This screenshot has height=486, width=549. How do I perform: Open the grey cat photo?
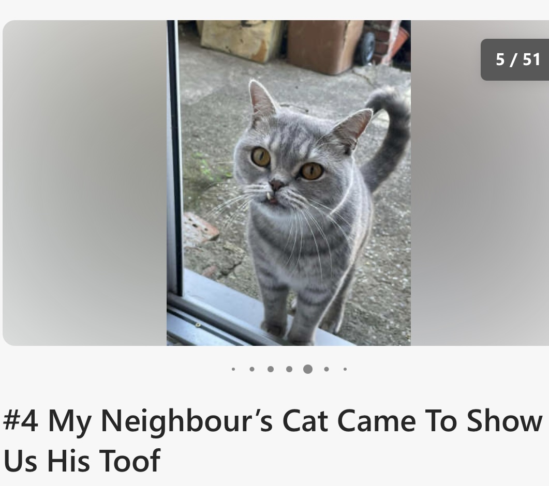click(x=289, y=183)
